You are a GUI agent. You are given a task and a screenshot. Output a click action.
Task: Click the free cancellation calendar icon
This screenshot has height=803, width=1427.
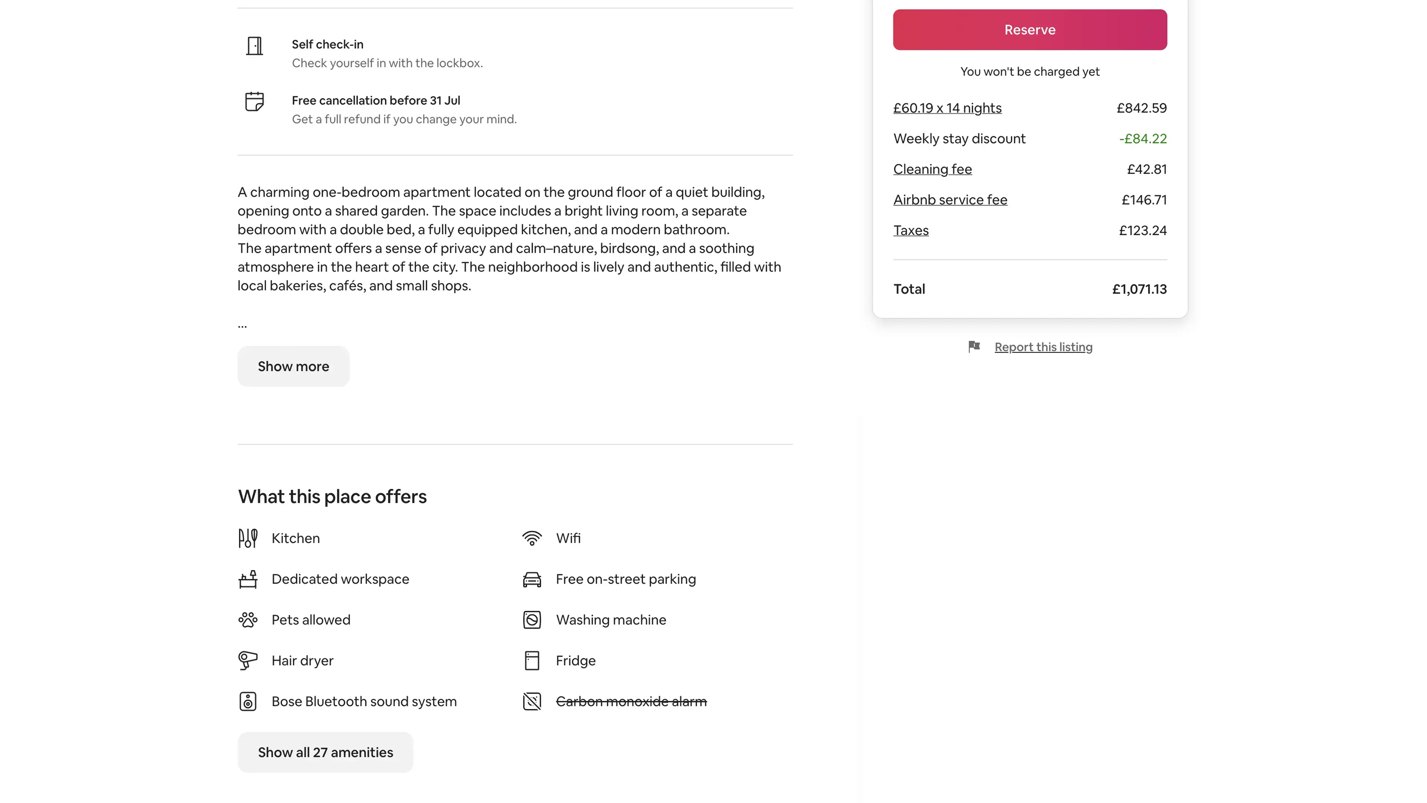click(254, 101)
